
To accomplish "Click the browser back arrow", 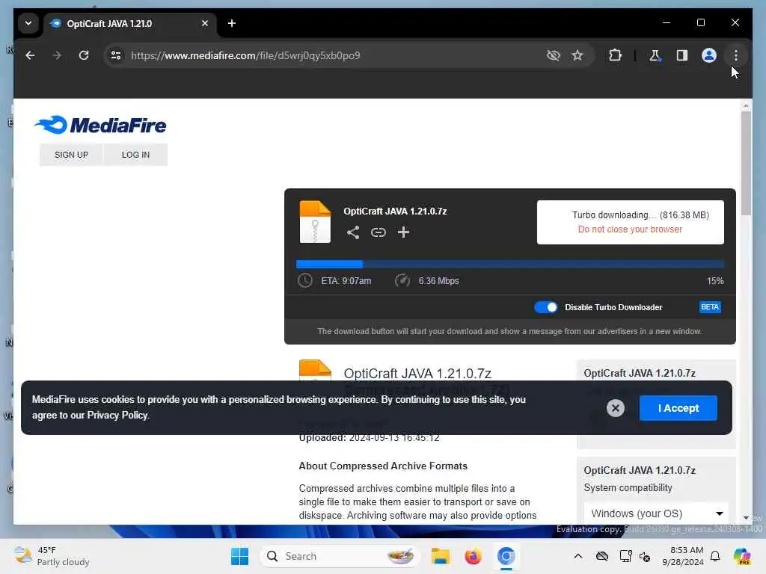I will (x=30, y=55).
